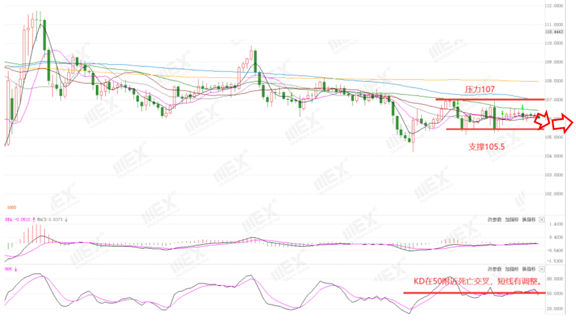Viewport: 576px width, 321px height.
Task: Click 加指标 in the KD indicator panel
Action: click(512, 269)
